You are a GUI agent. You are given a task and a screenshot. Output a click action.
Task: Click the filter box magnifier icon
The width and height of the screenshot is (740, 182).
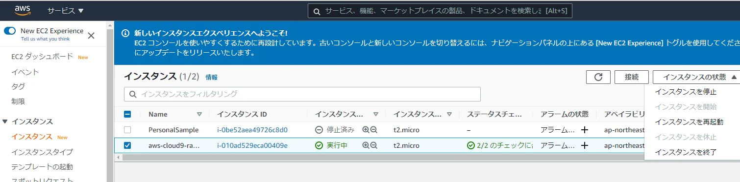[133, 94]
